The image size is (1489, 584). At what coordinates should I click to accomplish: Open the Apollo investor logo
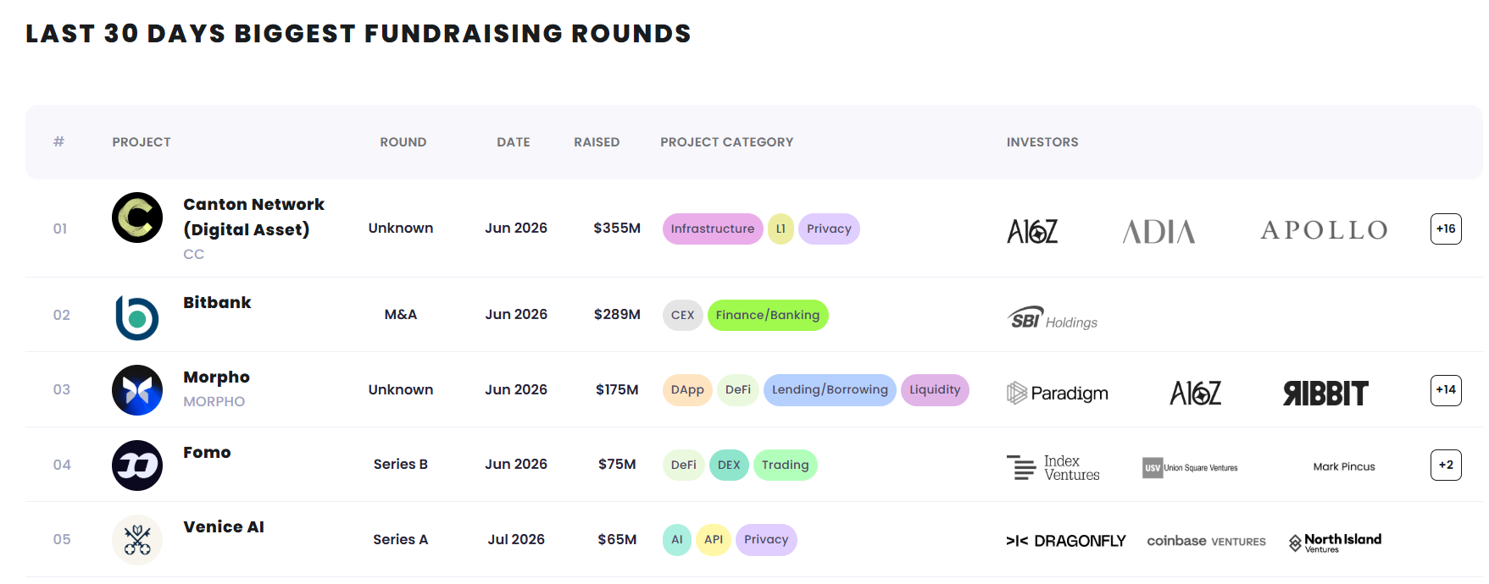click(1324, 230)
